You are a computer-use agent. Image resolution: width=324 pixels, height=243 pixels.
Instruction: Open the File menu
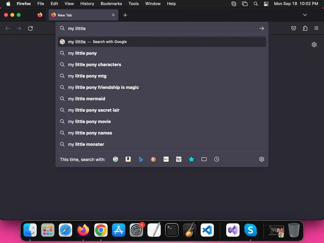(x=41, y=3)
